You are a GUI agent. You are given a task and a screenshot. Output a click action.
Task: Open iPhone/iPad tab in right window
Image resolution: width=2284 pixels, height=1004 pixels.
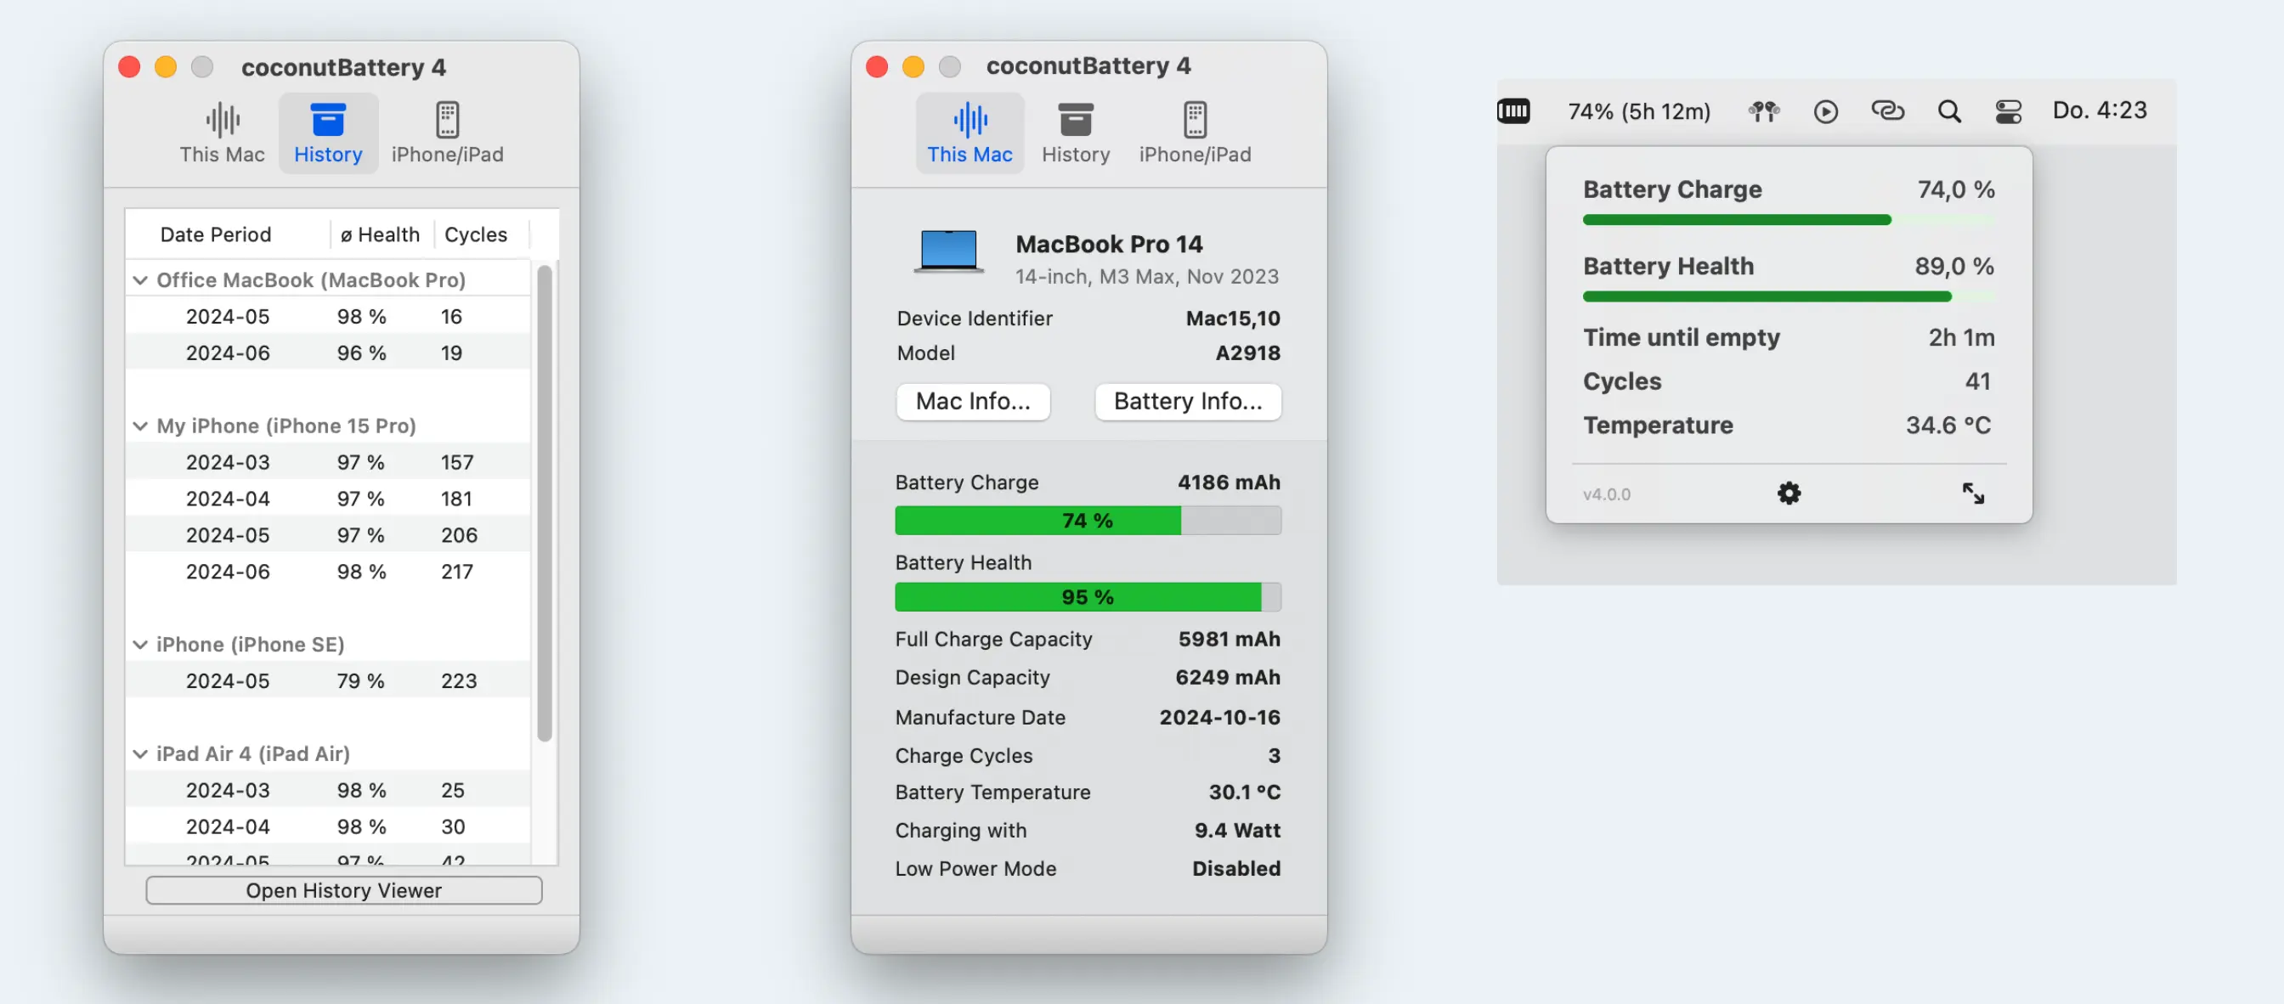click(x=1195, y=133)
